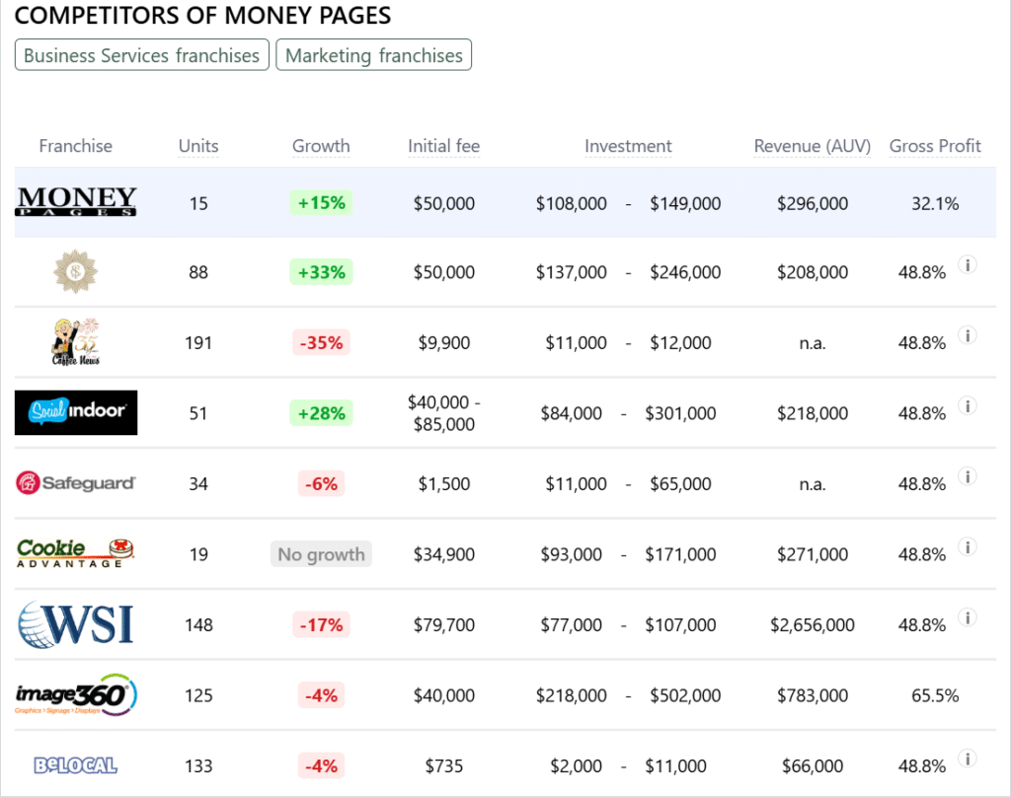Click the $502,000 investment value
Screen dimensions: 1011x798
pyautogui.click(x=685, y=695)
